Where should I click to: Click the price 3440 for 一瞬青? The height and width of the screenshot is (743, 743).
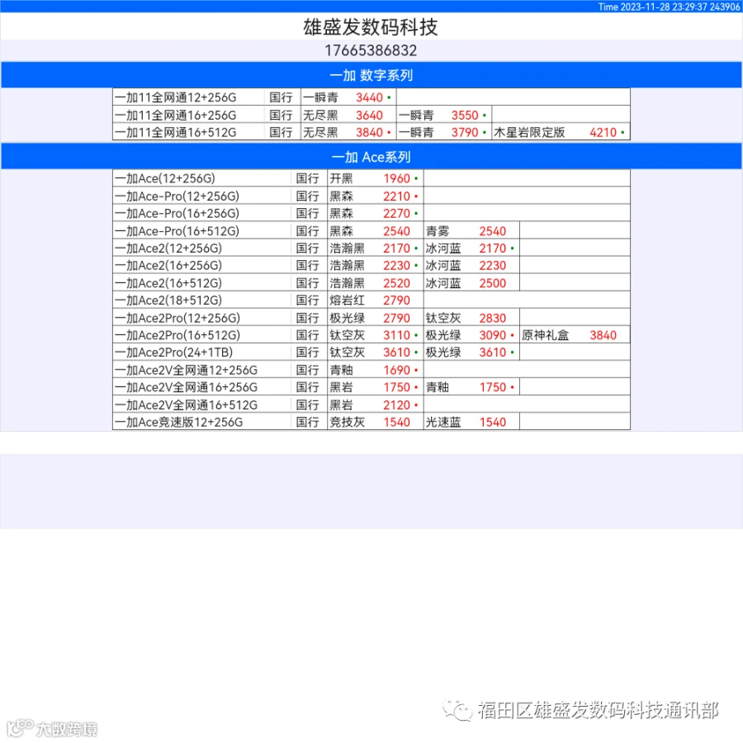pos(369,97)
